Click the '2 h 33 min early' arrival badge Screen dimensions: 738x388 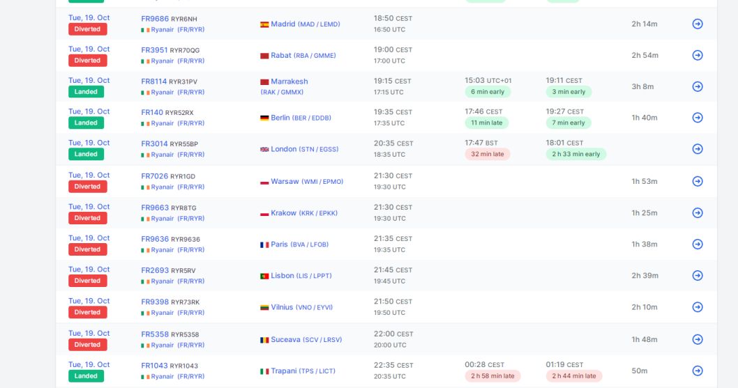576,154
